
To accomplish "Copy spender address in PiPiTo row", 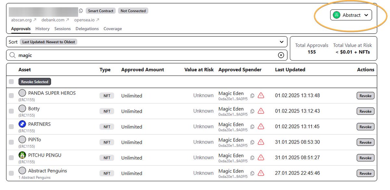I will 253,142.
